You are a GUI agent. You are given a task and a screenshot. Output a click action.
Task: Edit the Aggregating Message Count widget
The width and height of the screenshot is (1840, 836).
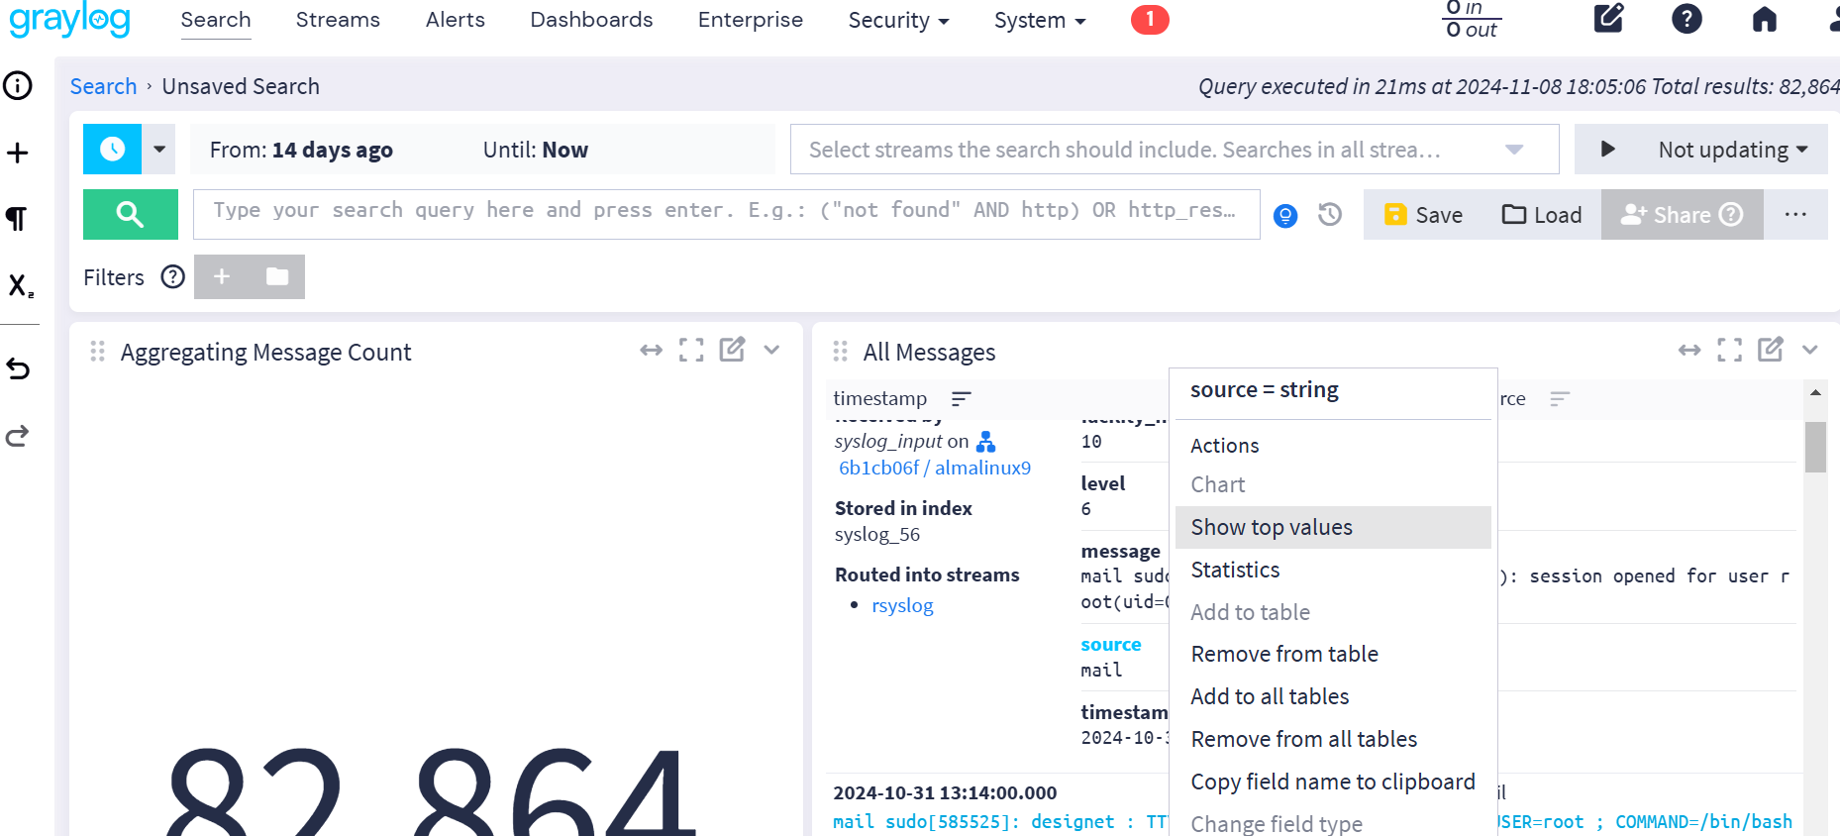pyautogui.click(x=732, y=350)
